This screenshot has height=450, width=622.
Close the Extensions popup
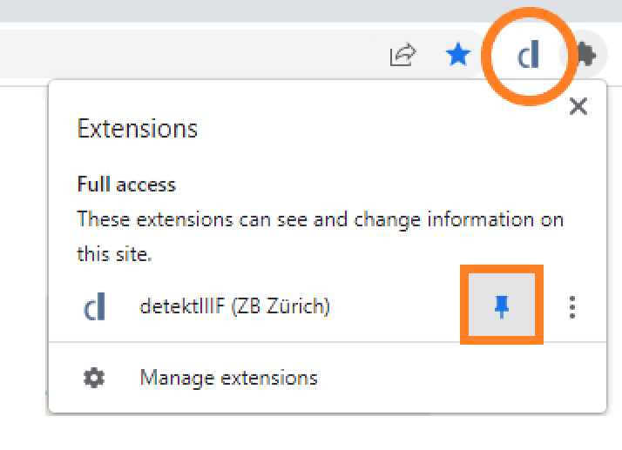click(x=578, y=106)
